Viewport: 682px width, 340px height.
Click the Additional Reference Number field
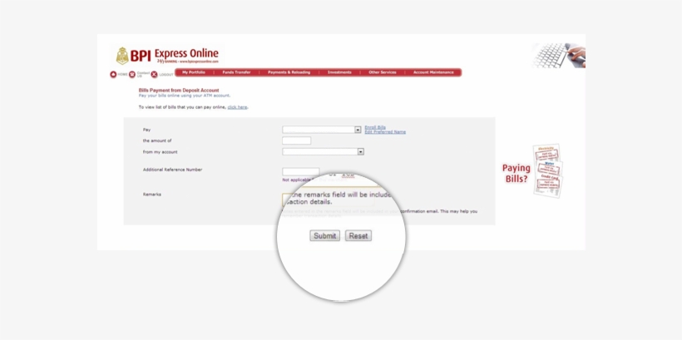pos(300,172)
